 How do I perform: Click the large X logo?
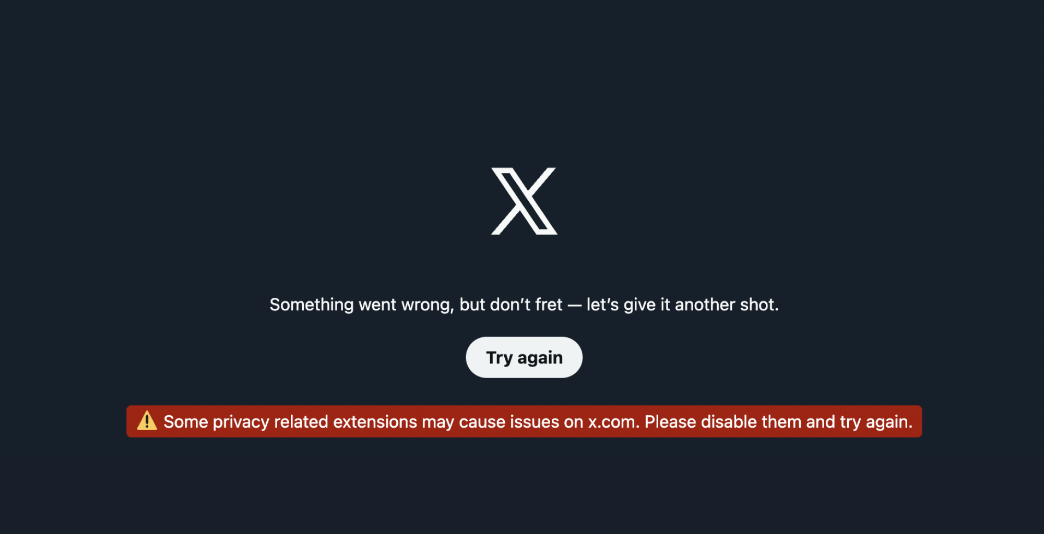click(x=524, y=201)
